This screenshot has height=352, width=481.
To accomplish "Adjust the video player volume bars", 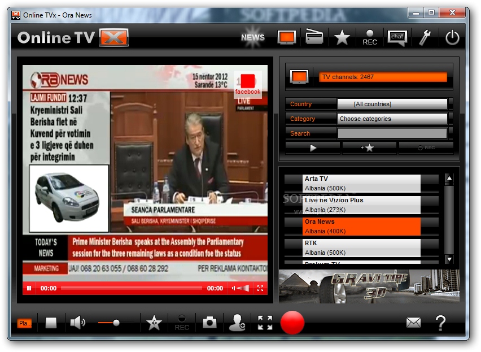I will [241, 288].
